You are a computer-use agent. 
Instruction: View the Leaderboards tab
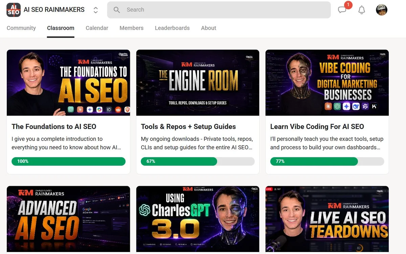(172, 28)
